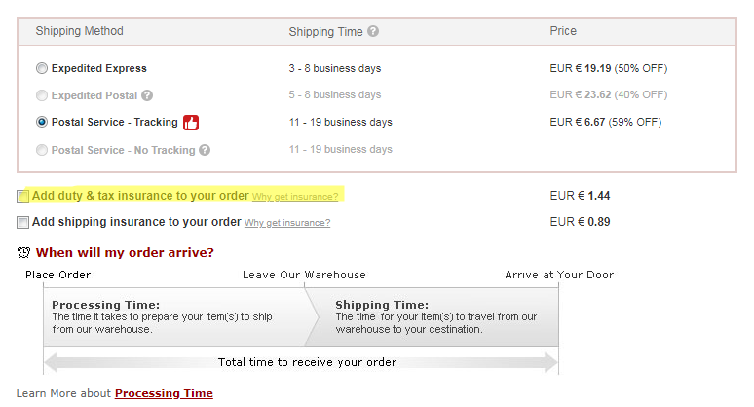Choose the Expedited Postal shipping option
The height and width of the screenshot is (407, 754).
[x=41, y=95]
